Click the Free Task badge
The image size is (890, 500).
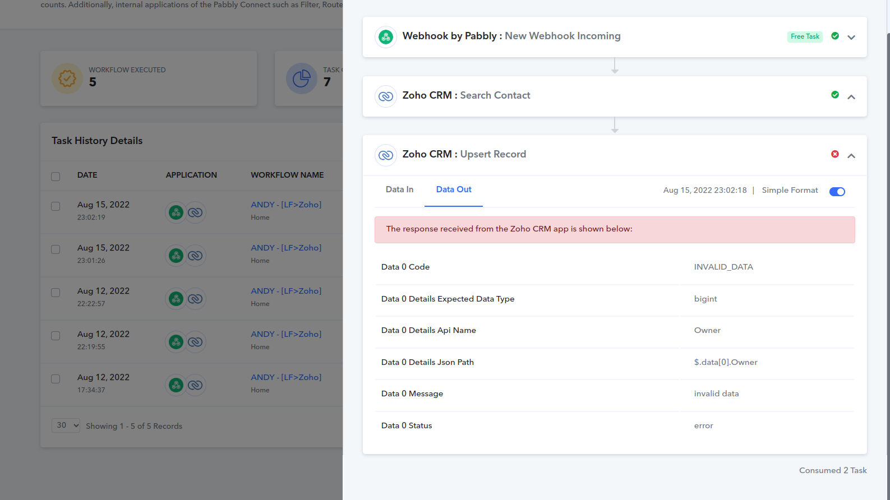pos(805,36)
